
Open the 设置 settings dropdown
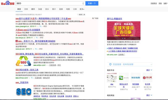click(166, 3)
